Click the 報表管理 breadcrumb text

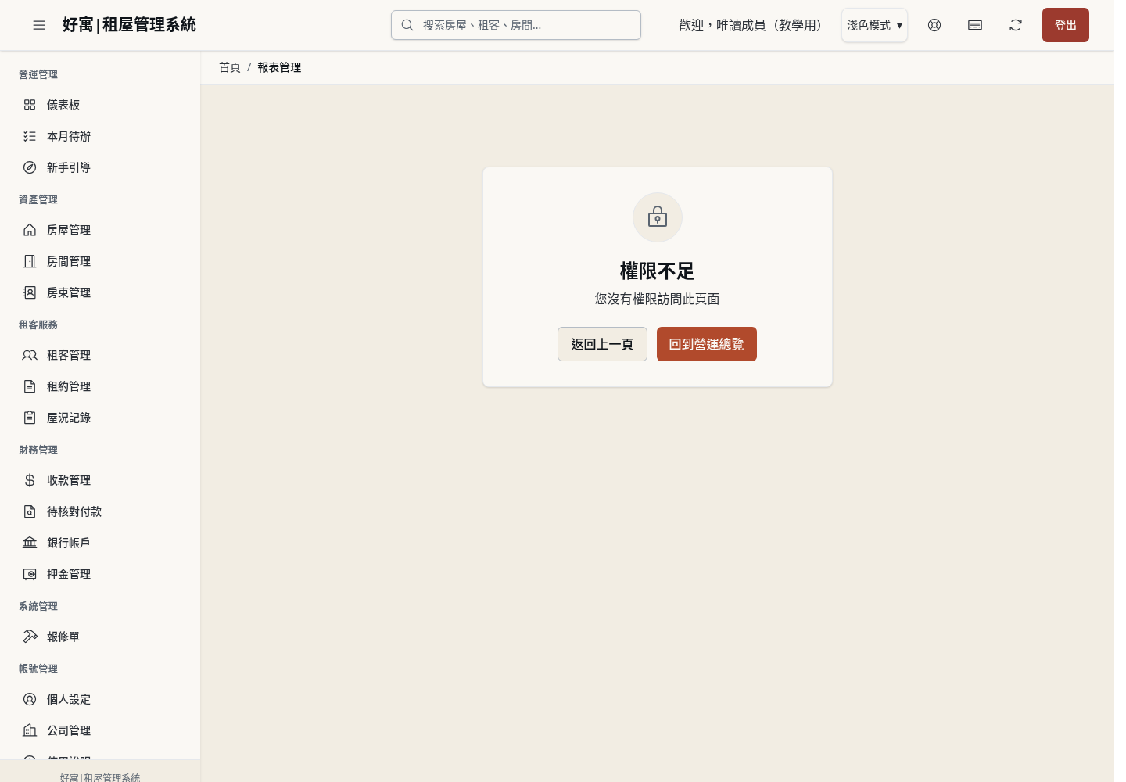click(x=279, y=67)
